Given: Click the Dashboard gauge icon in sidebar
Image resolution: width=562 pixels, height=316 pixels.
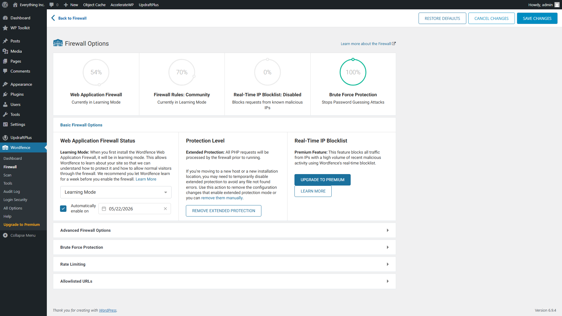Looking at the screenshot, I should 5,18.
